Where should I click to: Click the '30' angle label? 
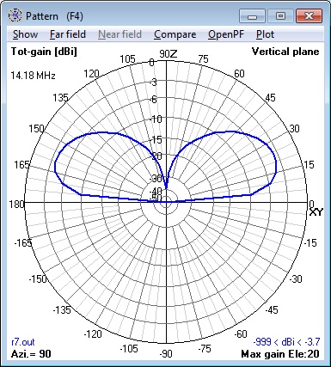pos(294,129)
